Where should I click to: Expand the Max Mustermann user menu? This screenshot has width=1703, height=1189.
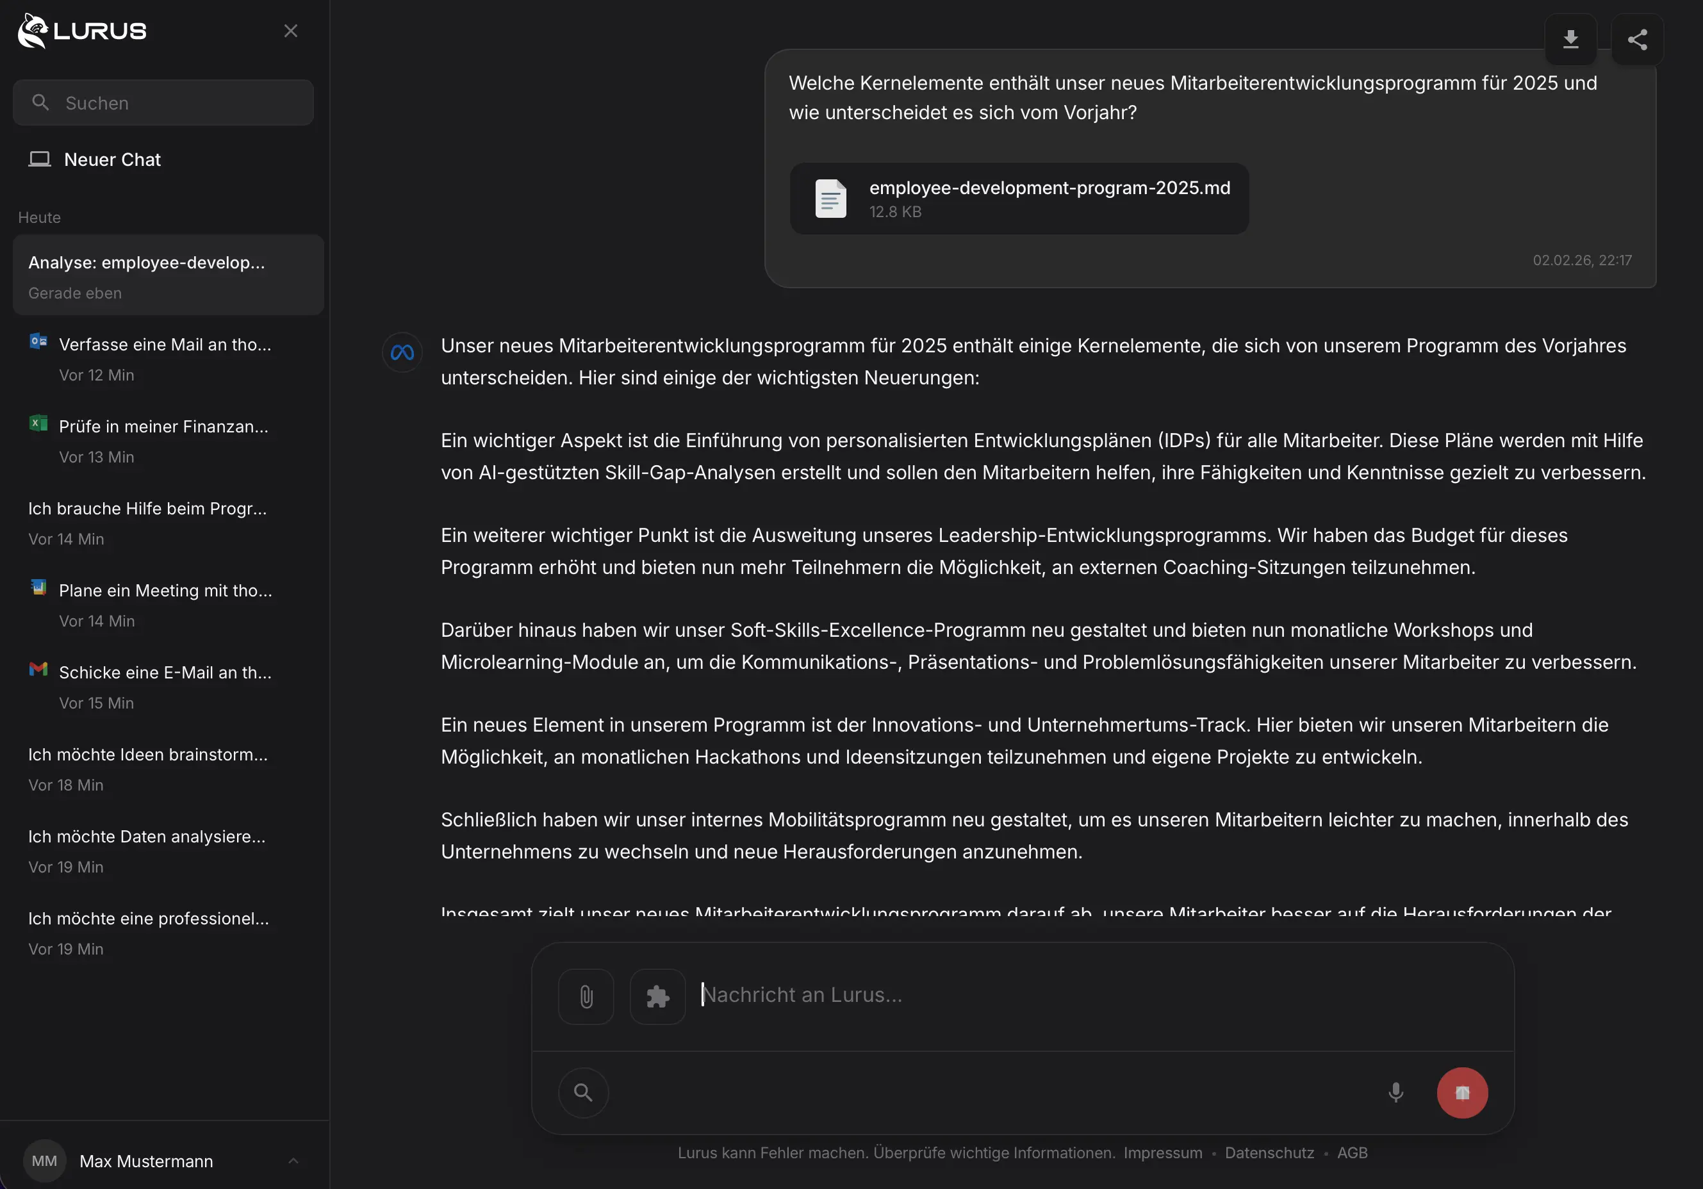tap(293, 1161)
